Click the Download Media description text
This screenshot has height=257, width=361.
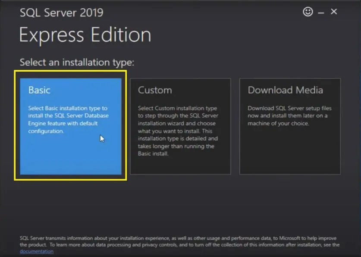(x=290, y=115)
